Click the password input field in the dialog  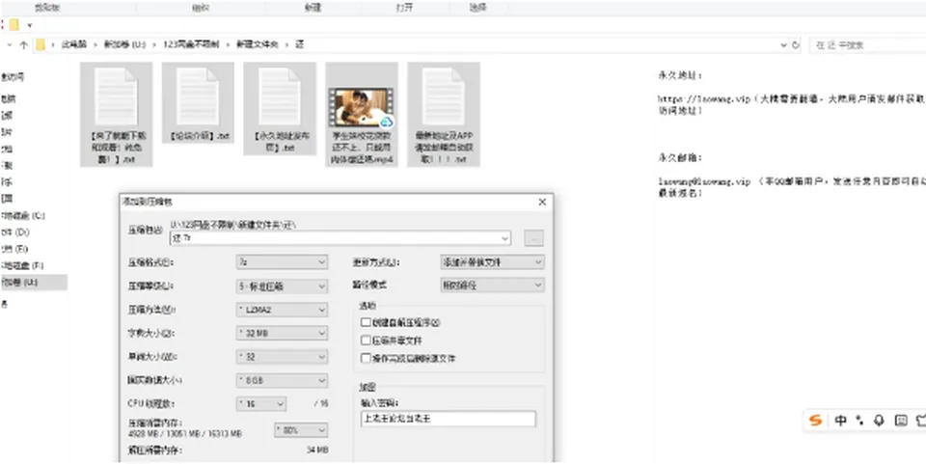449,419
